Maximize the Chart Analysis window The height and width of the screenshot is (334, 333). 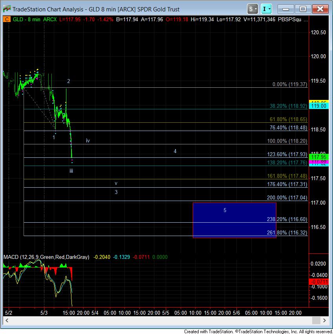click(303, 9)
